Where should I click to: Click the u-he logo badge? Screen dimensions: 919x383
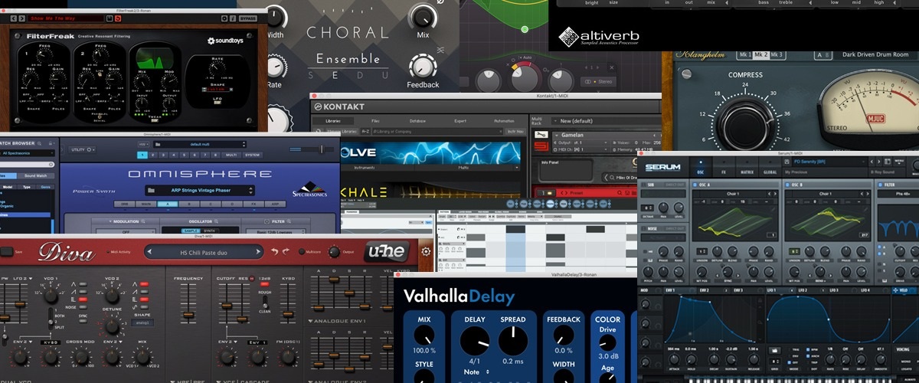point(387,251)
